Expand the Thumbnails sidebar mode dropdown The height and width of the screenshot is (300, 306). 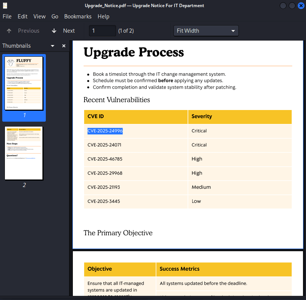tap(53, 46)
